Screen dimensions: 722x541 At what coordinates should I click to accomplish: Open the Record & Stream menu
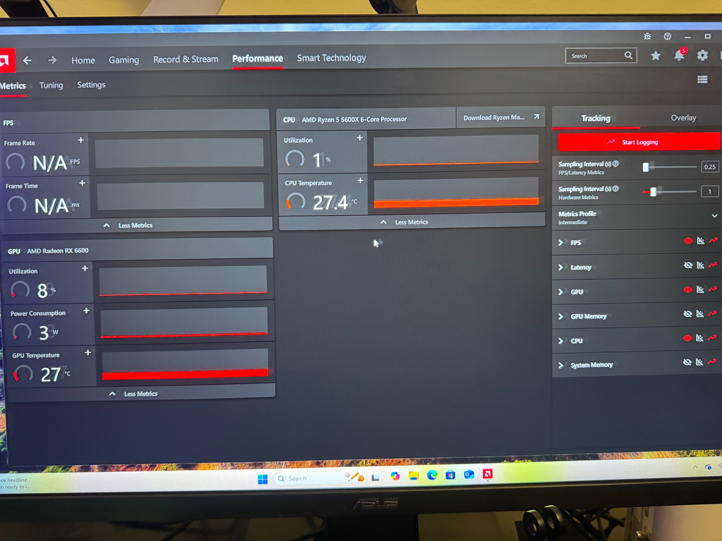click(x=186, y=59)
